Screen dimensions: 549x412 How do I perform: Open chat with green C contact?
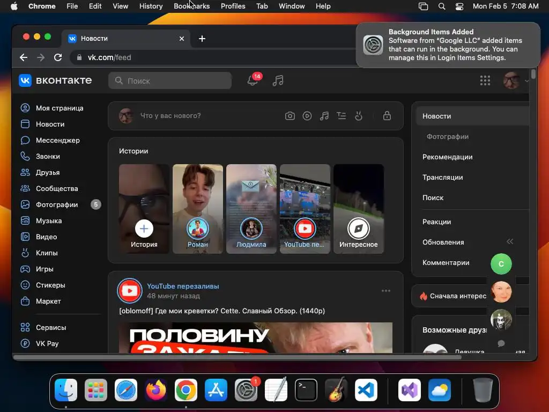click(x=501, y=264)
